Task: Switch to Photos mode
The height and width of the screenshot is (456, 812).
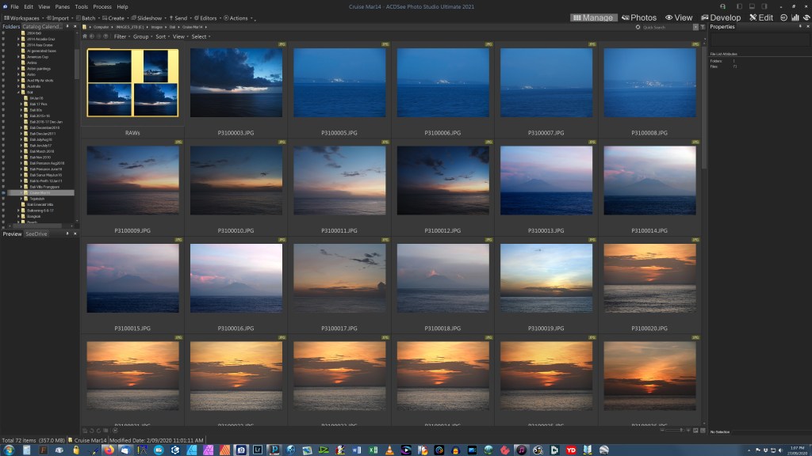Action: point(639,17)
